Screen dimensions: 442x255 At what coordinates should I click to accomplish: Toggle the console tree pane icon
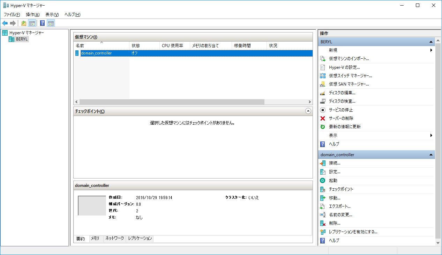tap(32, 23)
